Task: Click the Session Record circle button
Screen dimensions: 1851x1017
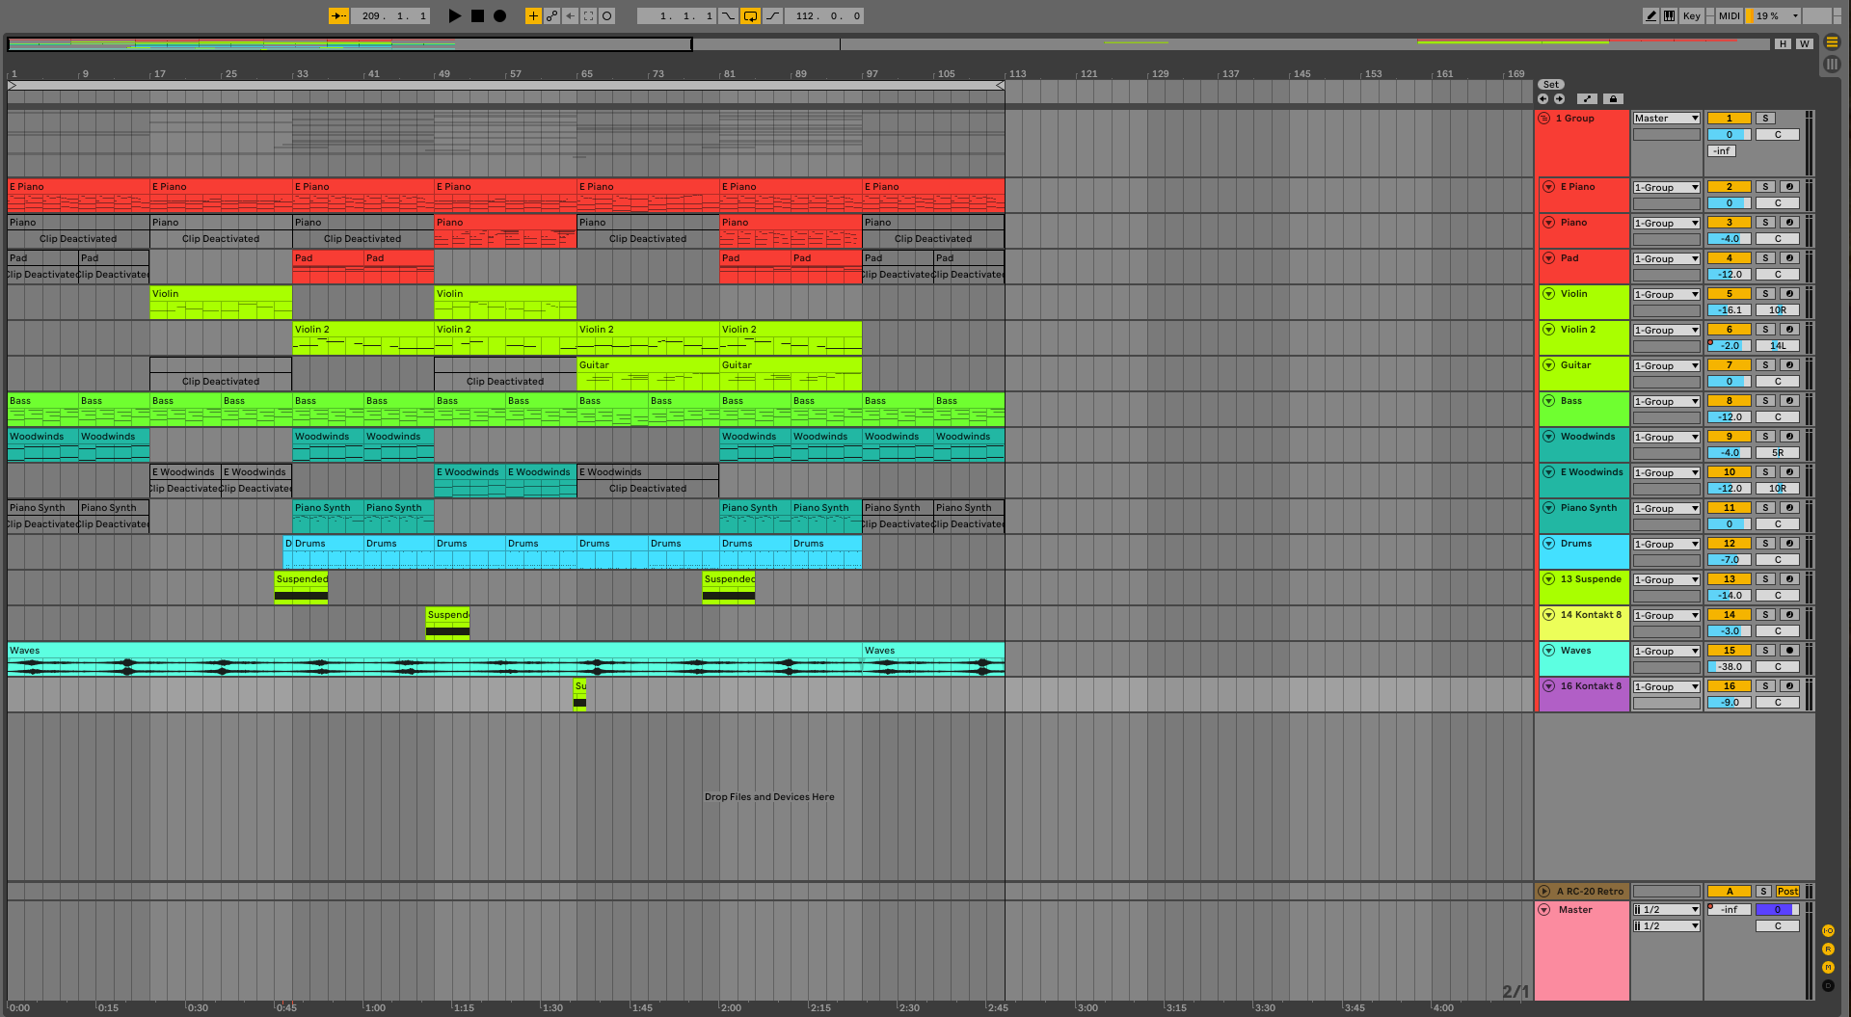Action: pyautogui.click(x=606, y=16)
